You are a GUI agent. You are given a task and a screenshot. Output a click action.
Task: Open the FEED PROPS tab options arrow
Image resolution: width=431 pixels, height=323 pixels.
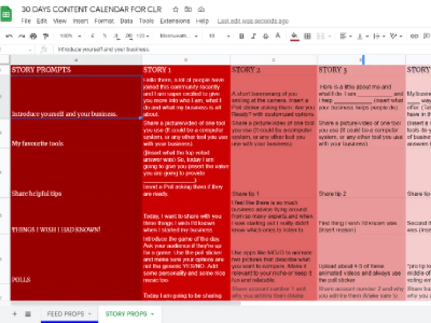point(90,314)
